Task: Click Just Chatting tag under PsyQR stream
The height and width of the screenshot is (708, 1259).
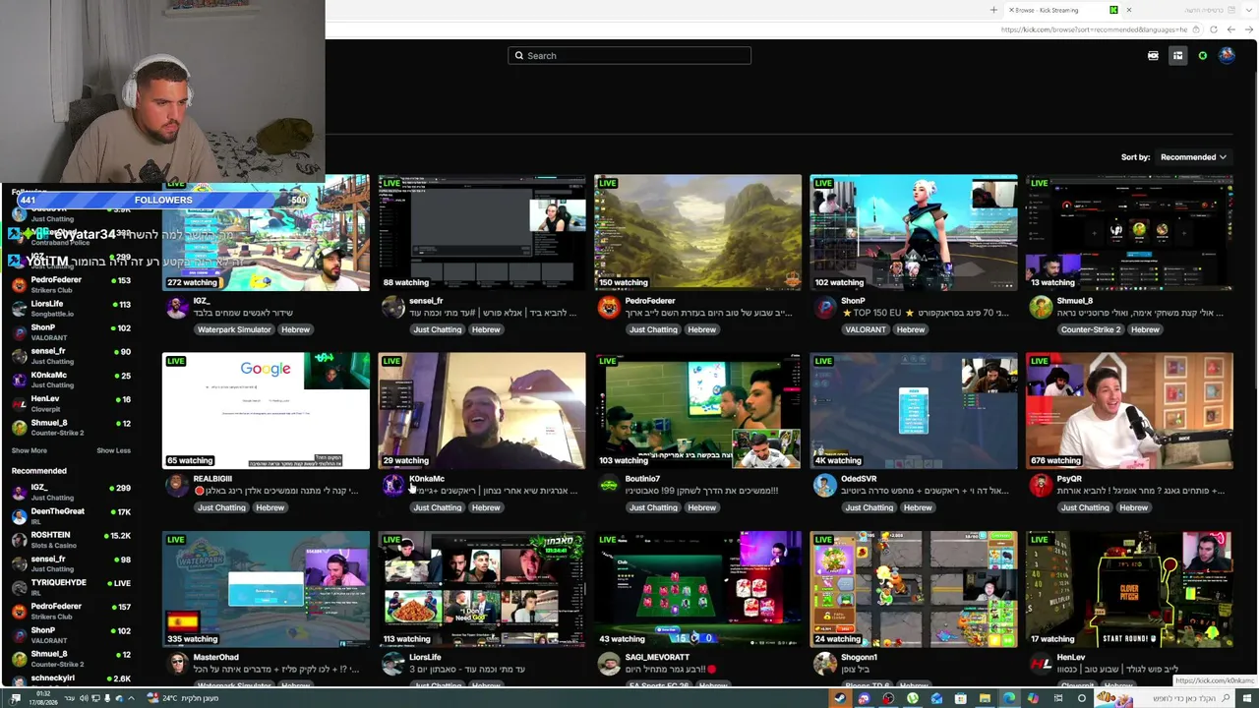Action: click(1085, 507)
